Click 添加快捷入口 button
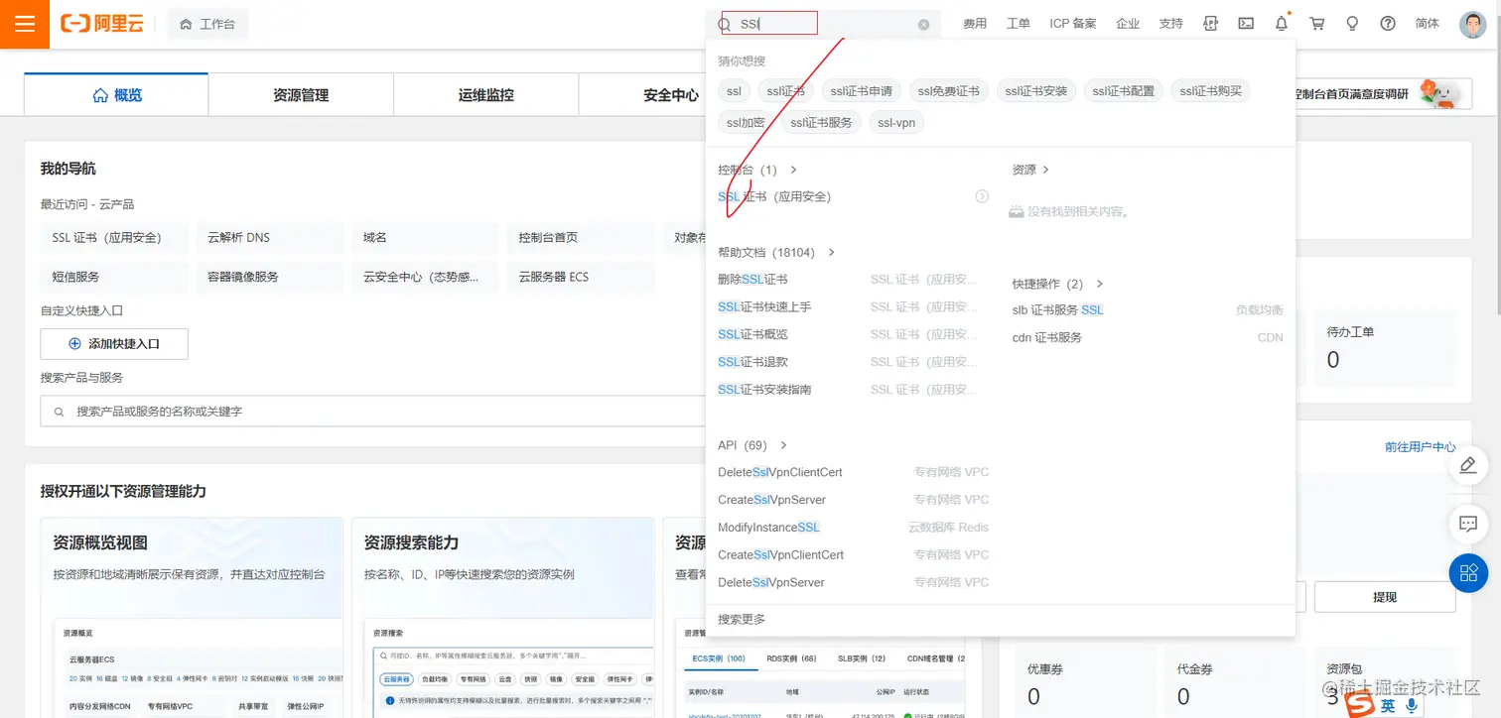 point(114,343)
